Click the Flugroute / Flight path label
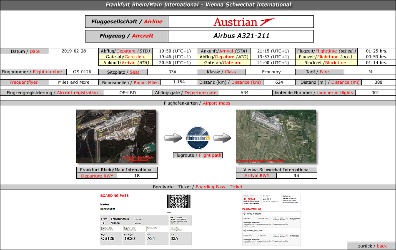396x250 pixels. coord(198,155)
